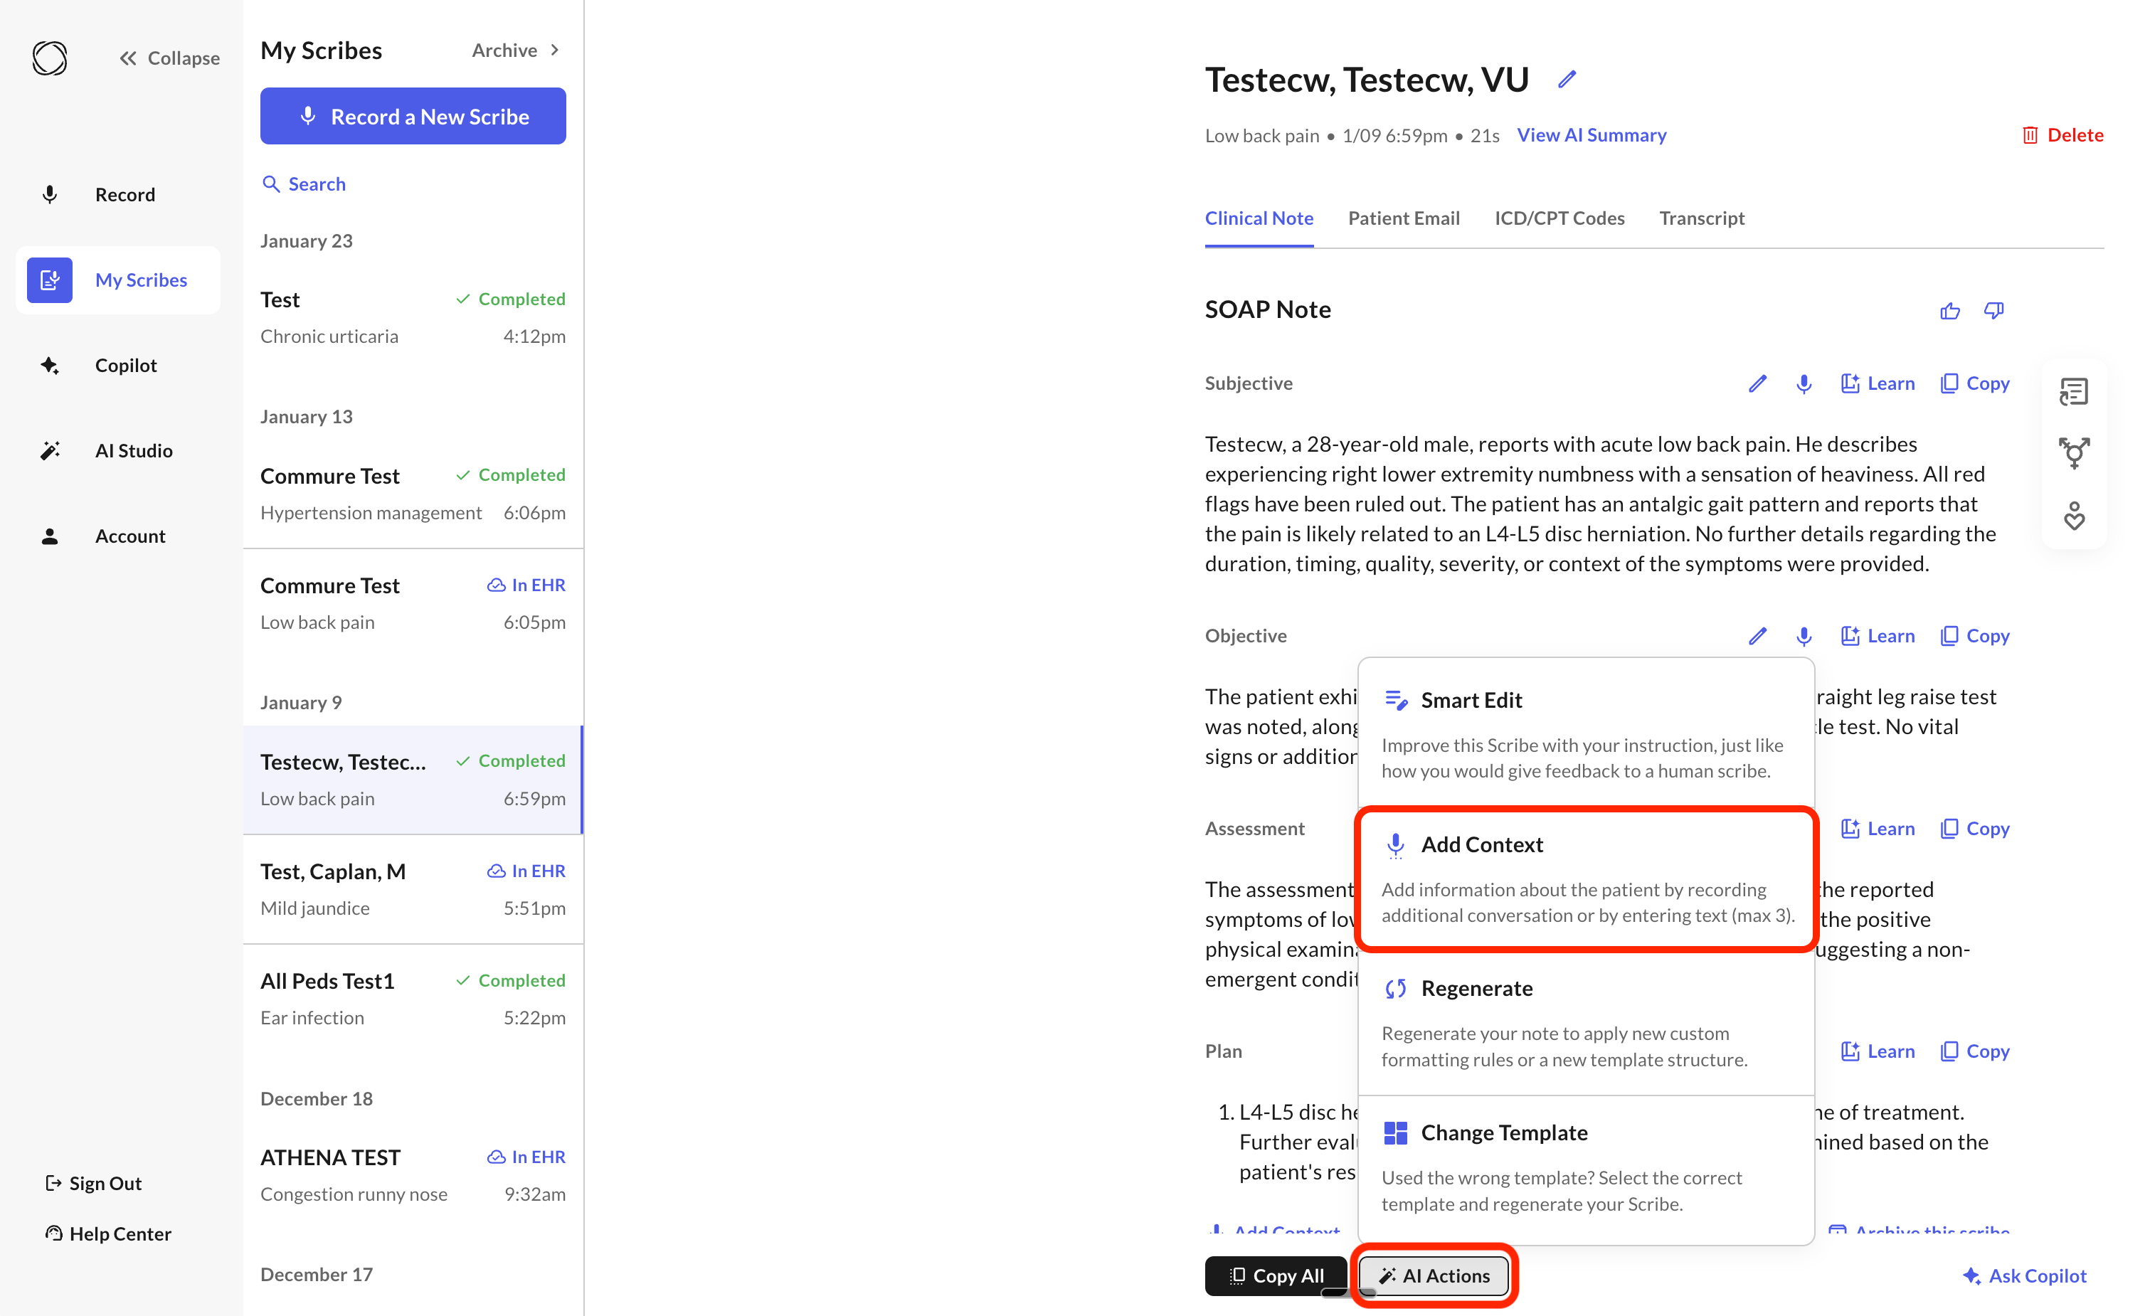The height and width of the screenshot is (1316, 2150).
Task: Open the note outline icon in right rail
Action: [x=2073, y=392]
